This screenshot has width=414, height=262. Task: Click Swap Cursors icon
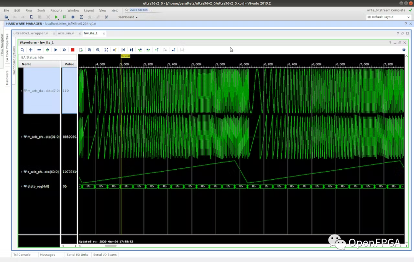[182, 50]
